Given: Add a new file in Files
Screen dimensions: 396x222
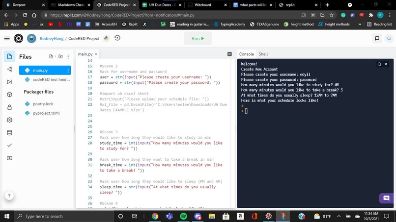Looking at the screenshot, I should click(x=51, y=56).
